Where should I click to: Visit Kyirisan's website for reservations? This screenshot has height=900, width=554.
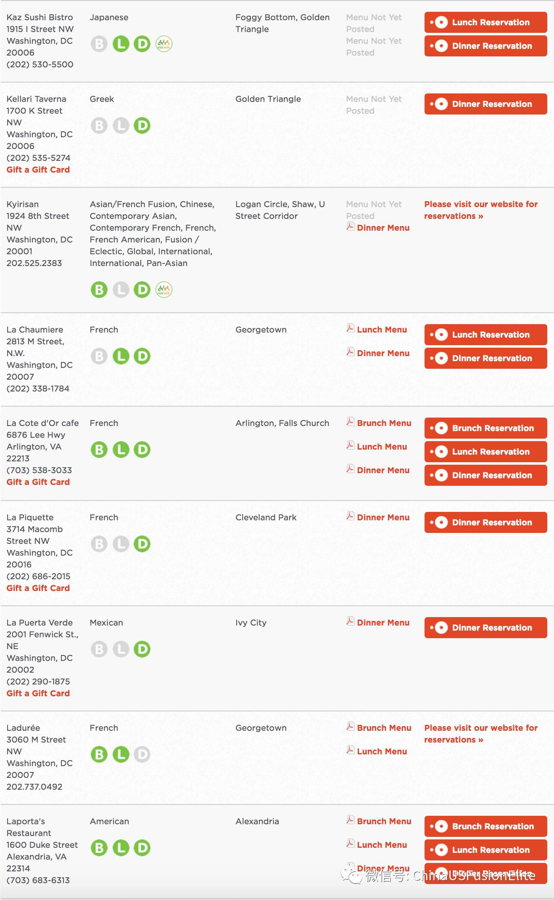(x=480, y=210)
